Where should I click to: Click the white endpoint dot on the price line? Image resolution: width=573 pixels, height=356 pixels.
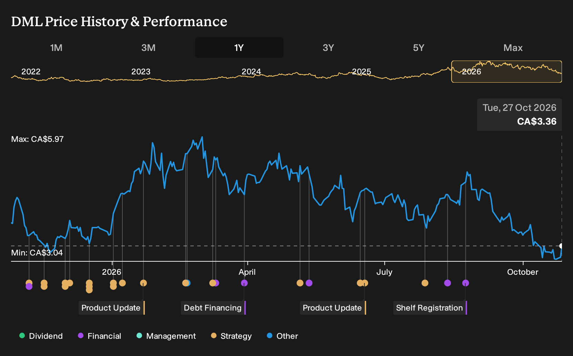pyautogui.click(x=561, y=246)
